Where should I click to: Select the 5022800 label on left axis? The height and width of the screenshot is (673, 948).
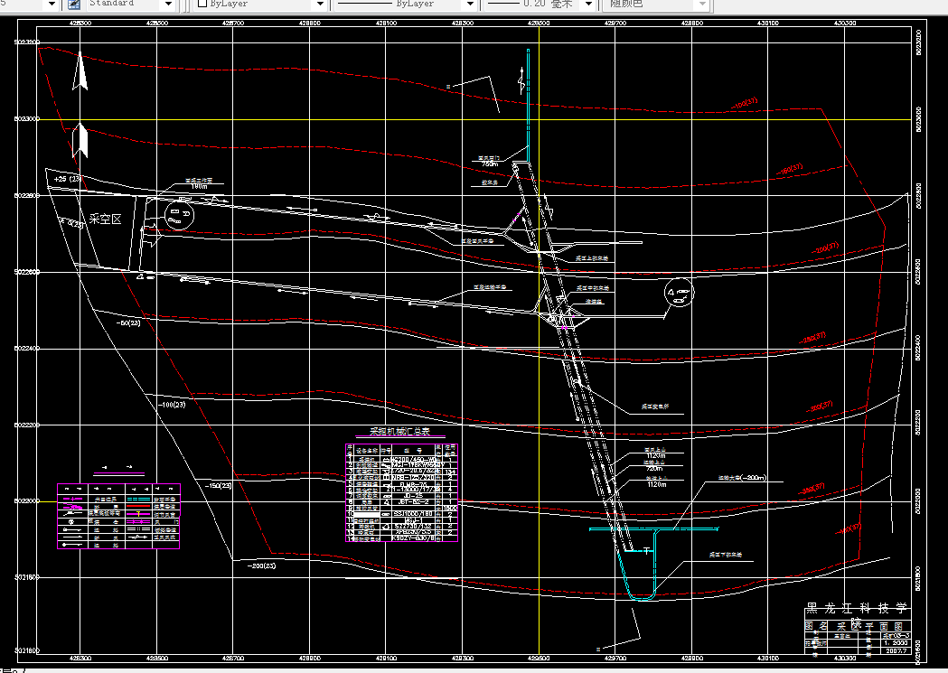coord(26,196)
